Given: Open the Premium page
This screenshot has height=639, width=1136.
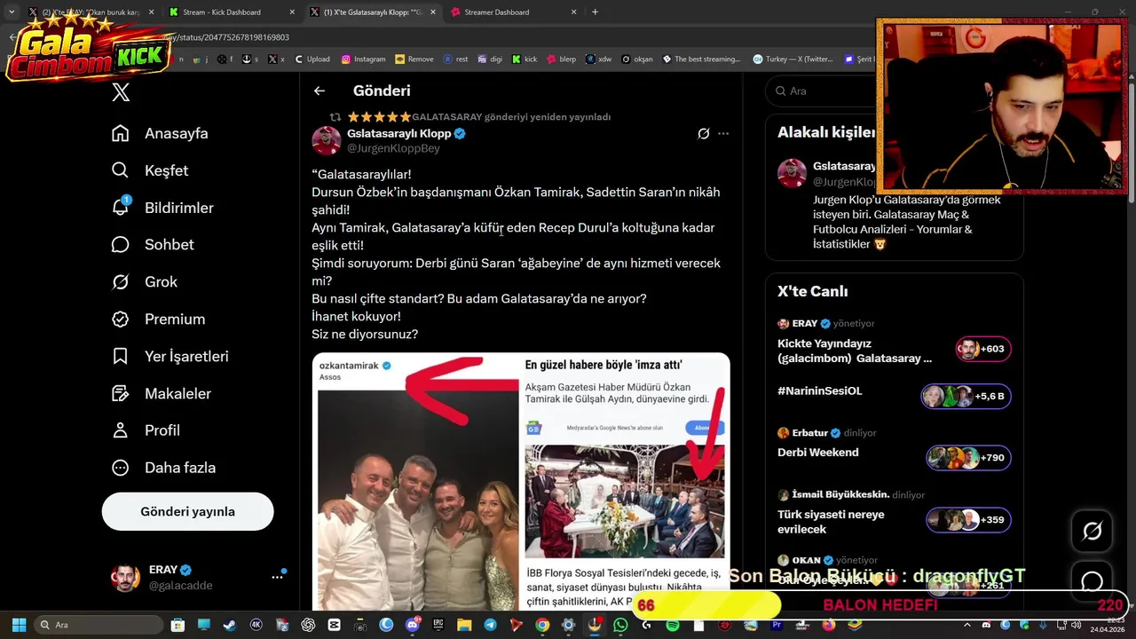Looking at the screenshot, I should tap(157, 319).
